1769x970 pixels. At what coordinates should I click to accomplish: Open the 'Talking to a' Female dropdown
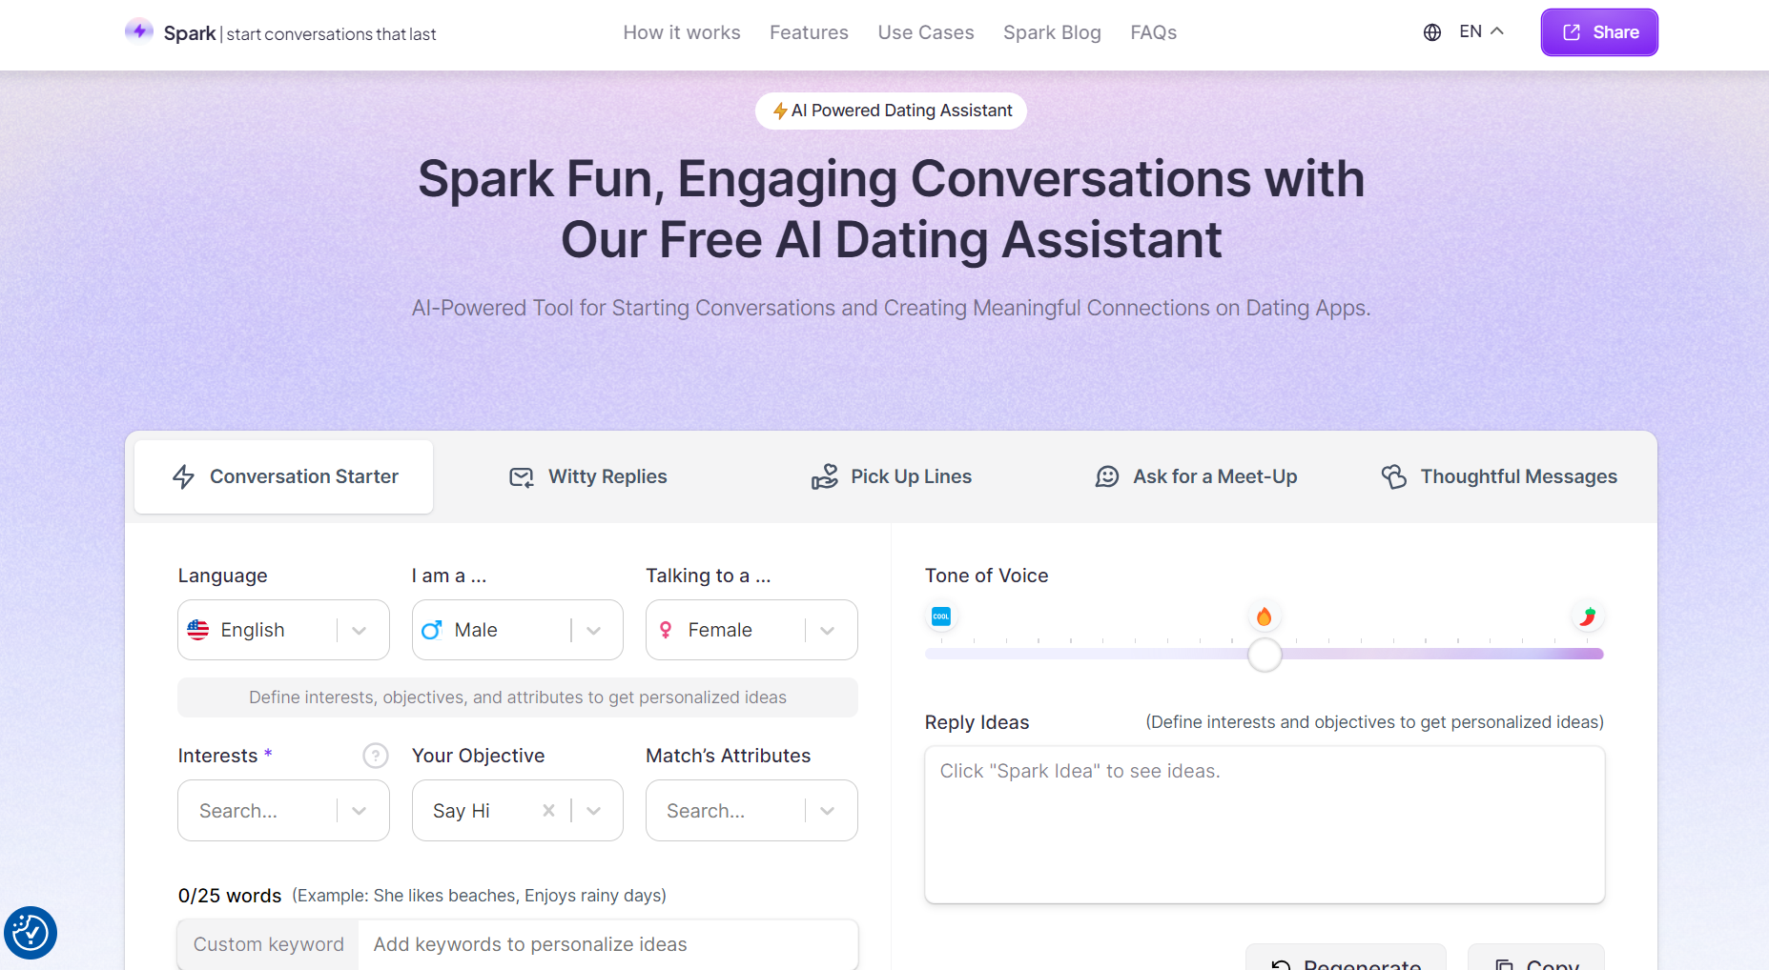click(x=751, y=630)
